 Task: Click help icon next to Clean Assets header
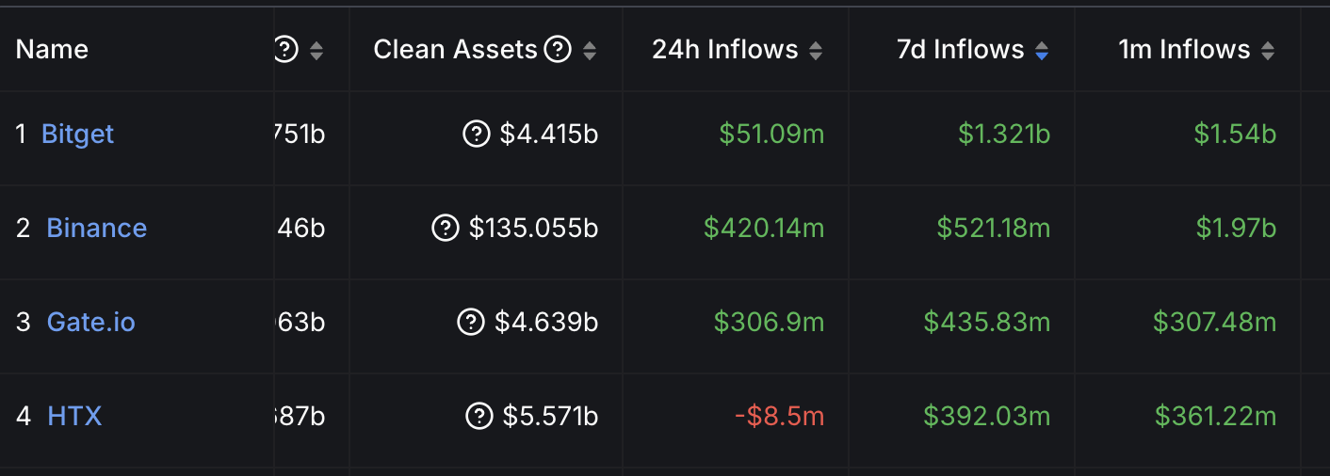pyautogui.click(x=559, y=50)
